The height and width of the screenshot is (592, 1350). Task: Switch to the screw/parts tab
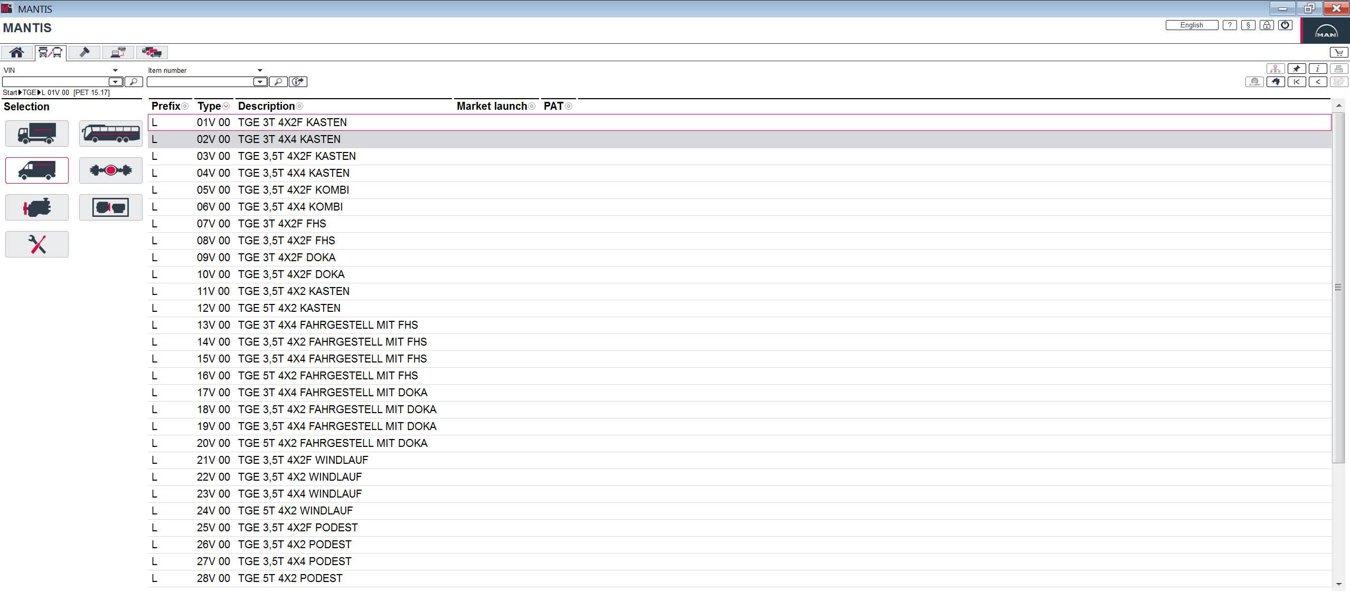[84, 52]
